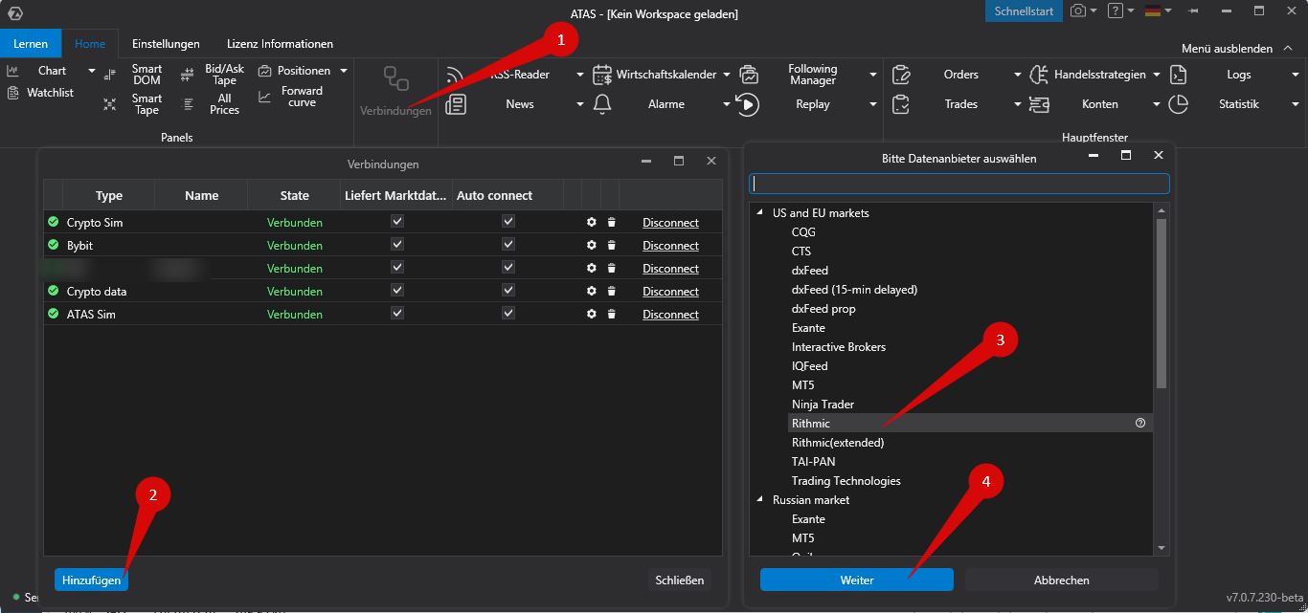Toggle Auto connect for Crypto data
Screen dimensions: 1308x613
(508, 290)
